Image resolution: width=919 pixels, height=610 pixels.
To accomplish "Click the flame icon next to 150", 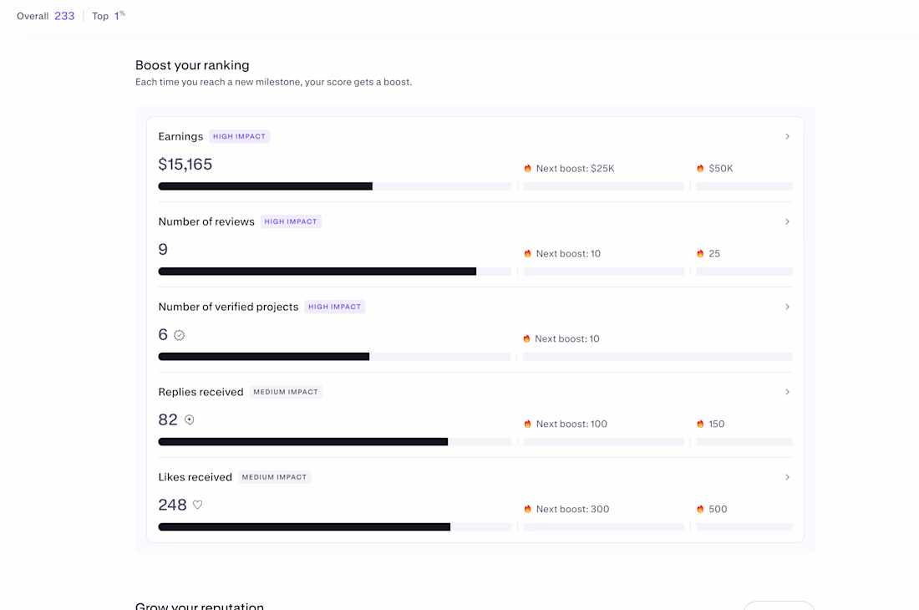I will click(700, 424).
